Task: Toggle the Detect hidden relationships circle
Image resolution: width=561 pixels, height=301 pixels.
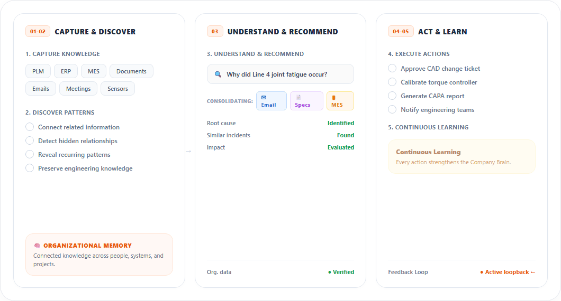Action: point(30,140)
